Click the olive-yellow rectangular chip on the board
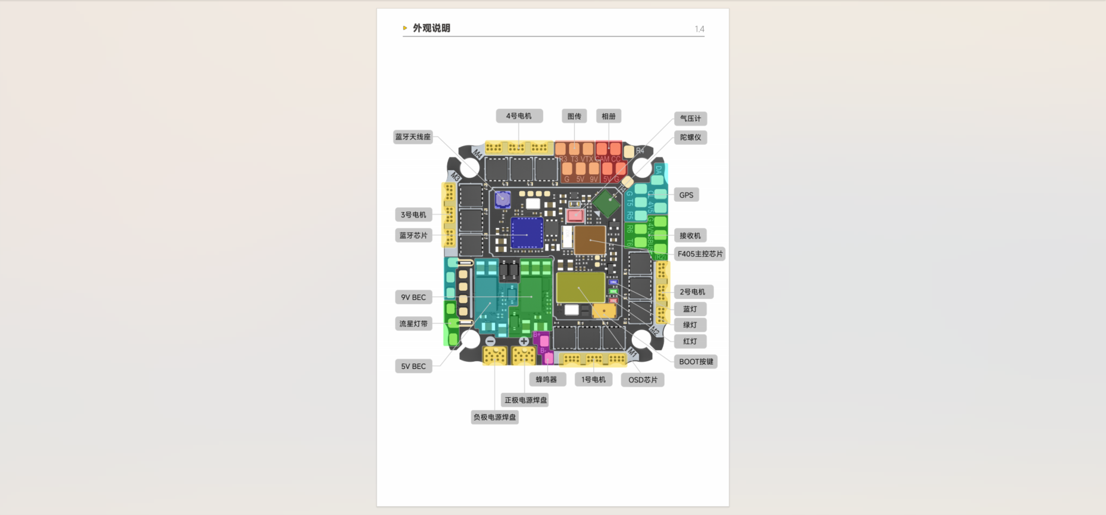1106x515 pixels. (x=580, y=288)
